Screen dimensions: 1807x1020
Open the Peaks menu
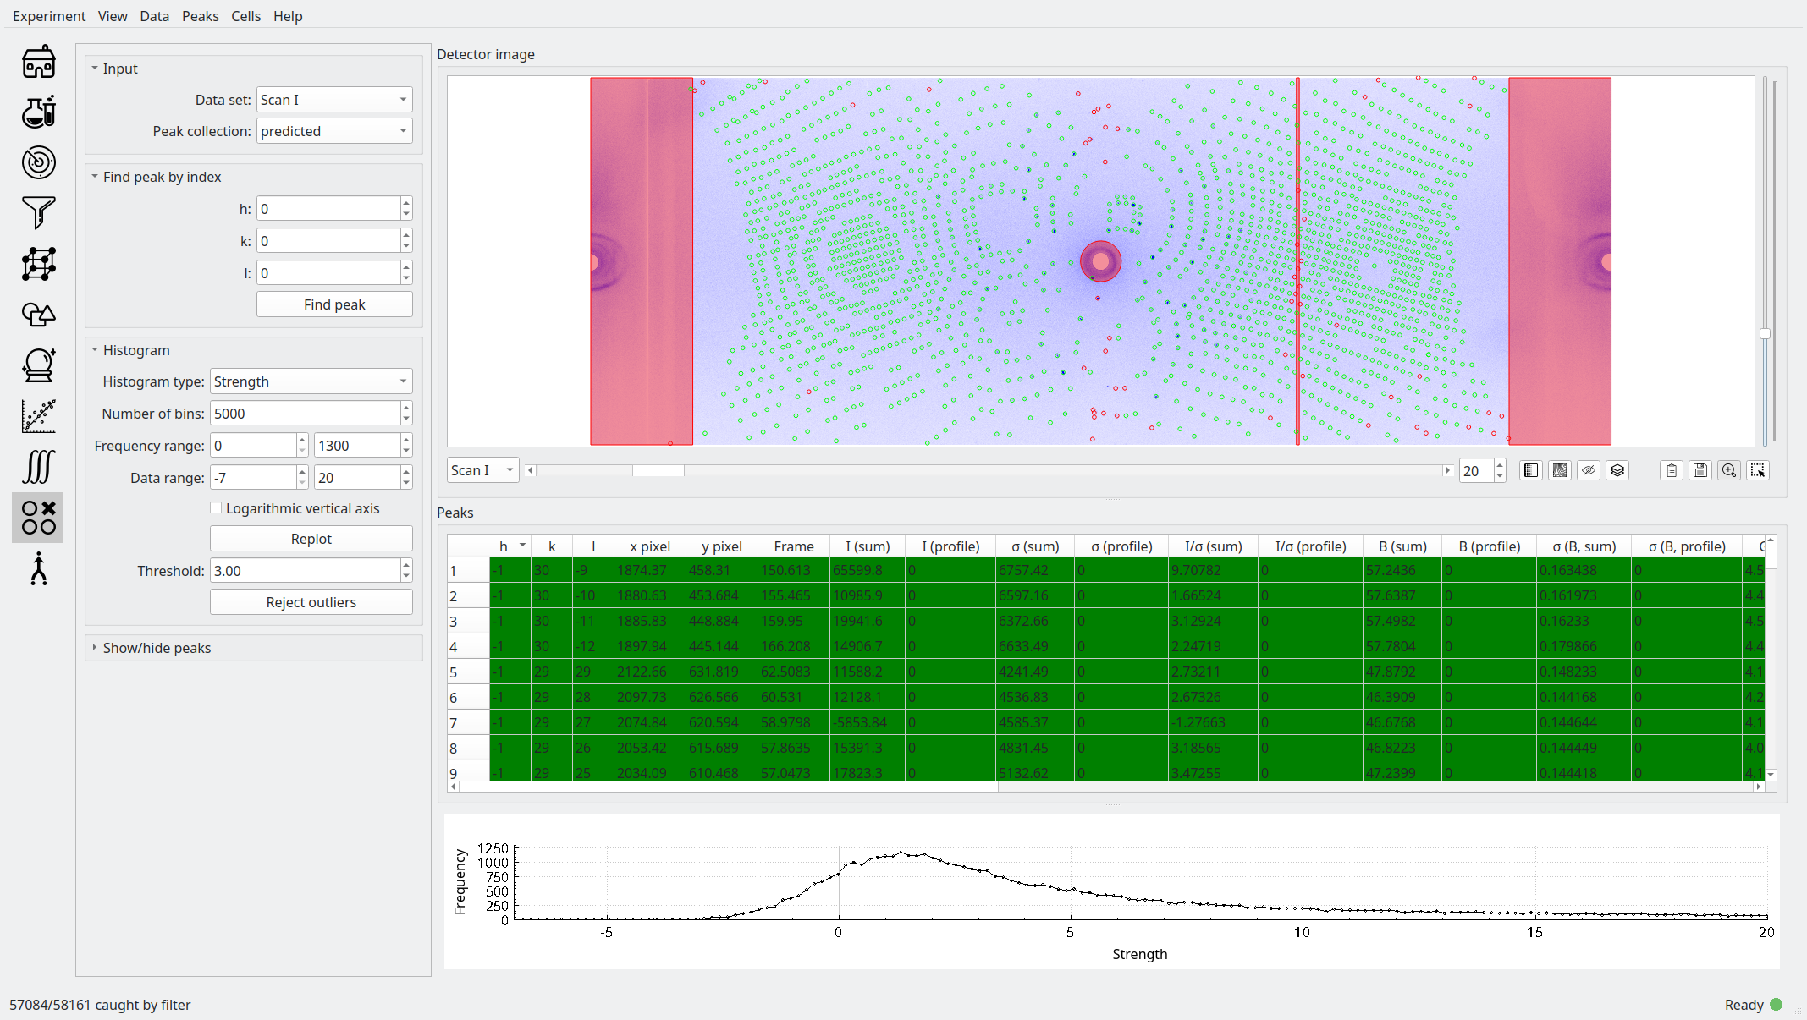[200, 16]
